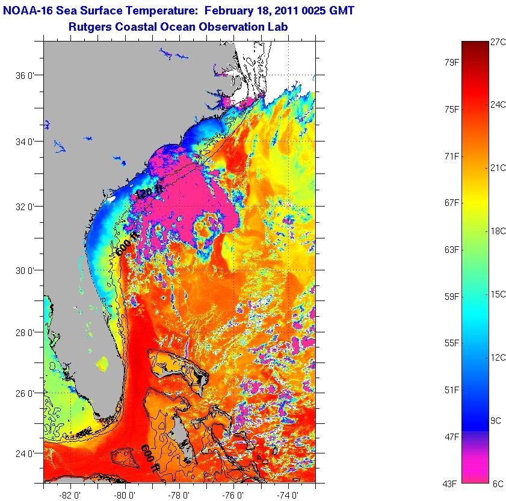The image size is (506, 501).
Task: Click the NOAA-16 Sea Surface Temperature title
Action: pyautogui.click(x=179, y=10)
